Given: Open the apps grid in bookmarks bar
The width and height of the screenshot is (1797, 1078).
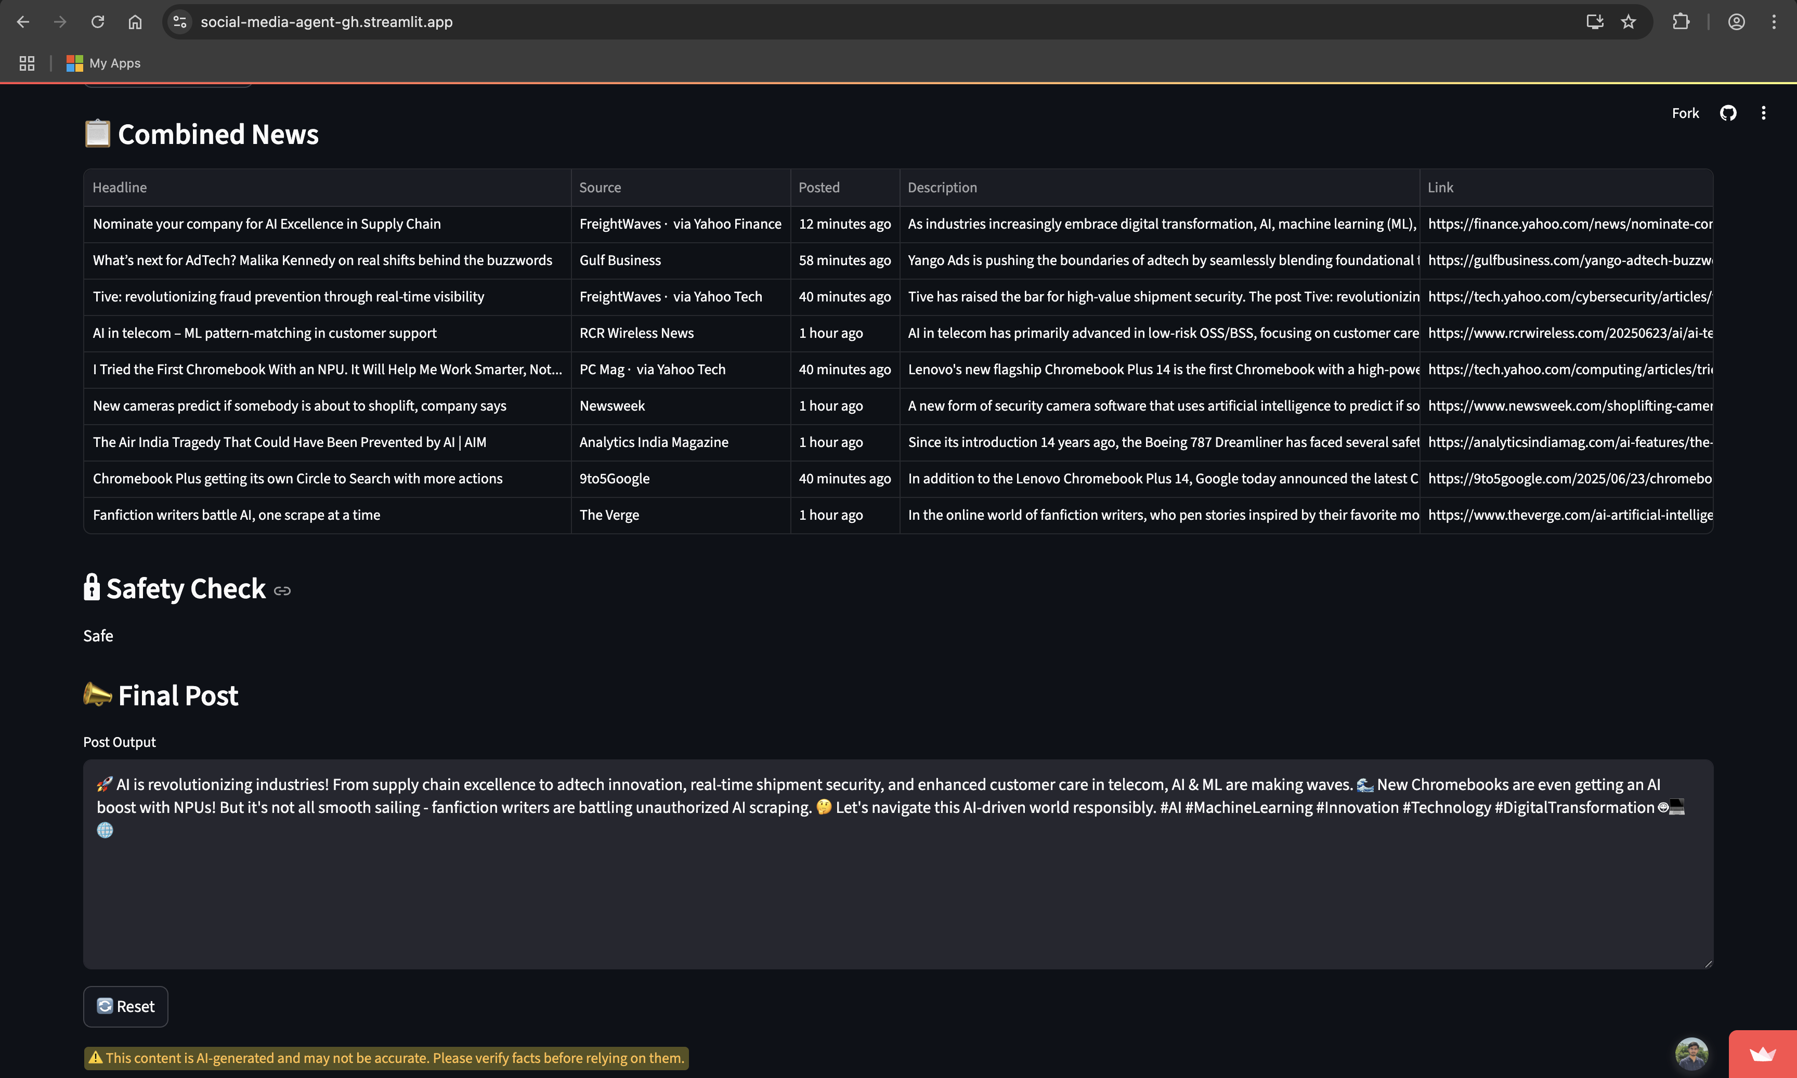Looking at the screenshot, I should 27,63.
